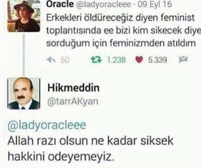201x168 pixels.
Task: Click the 09 Eyl 16 timestamp
Action: 155,4
